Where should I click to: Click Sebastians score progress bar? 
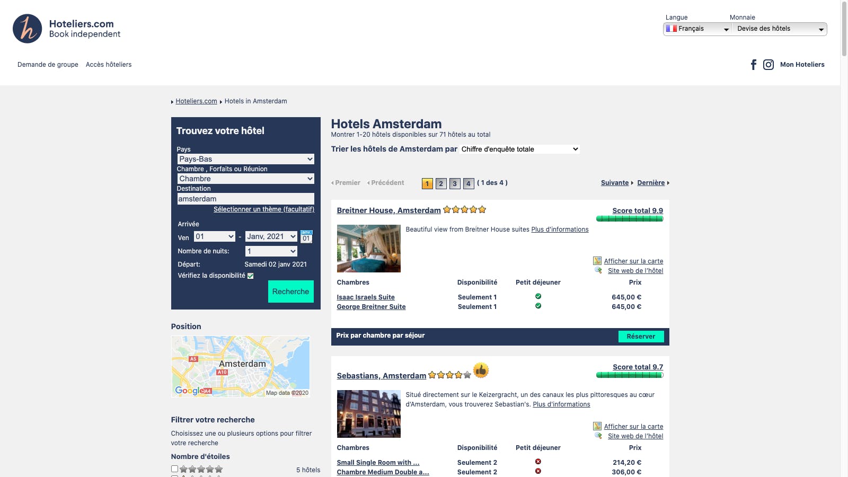click(630, 375)
